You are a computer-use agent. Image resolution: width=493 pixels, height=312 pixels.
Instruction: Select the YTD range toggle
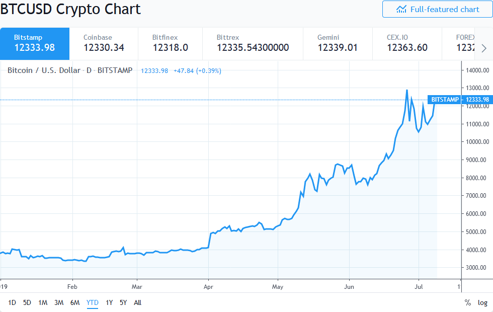click(x=92, y=302)
